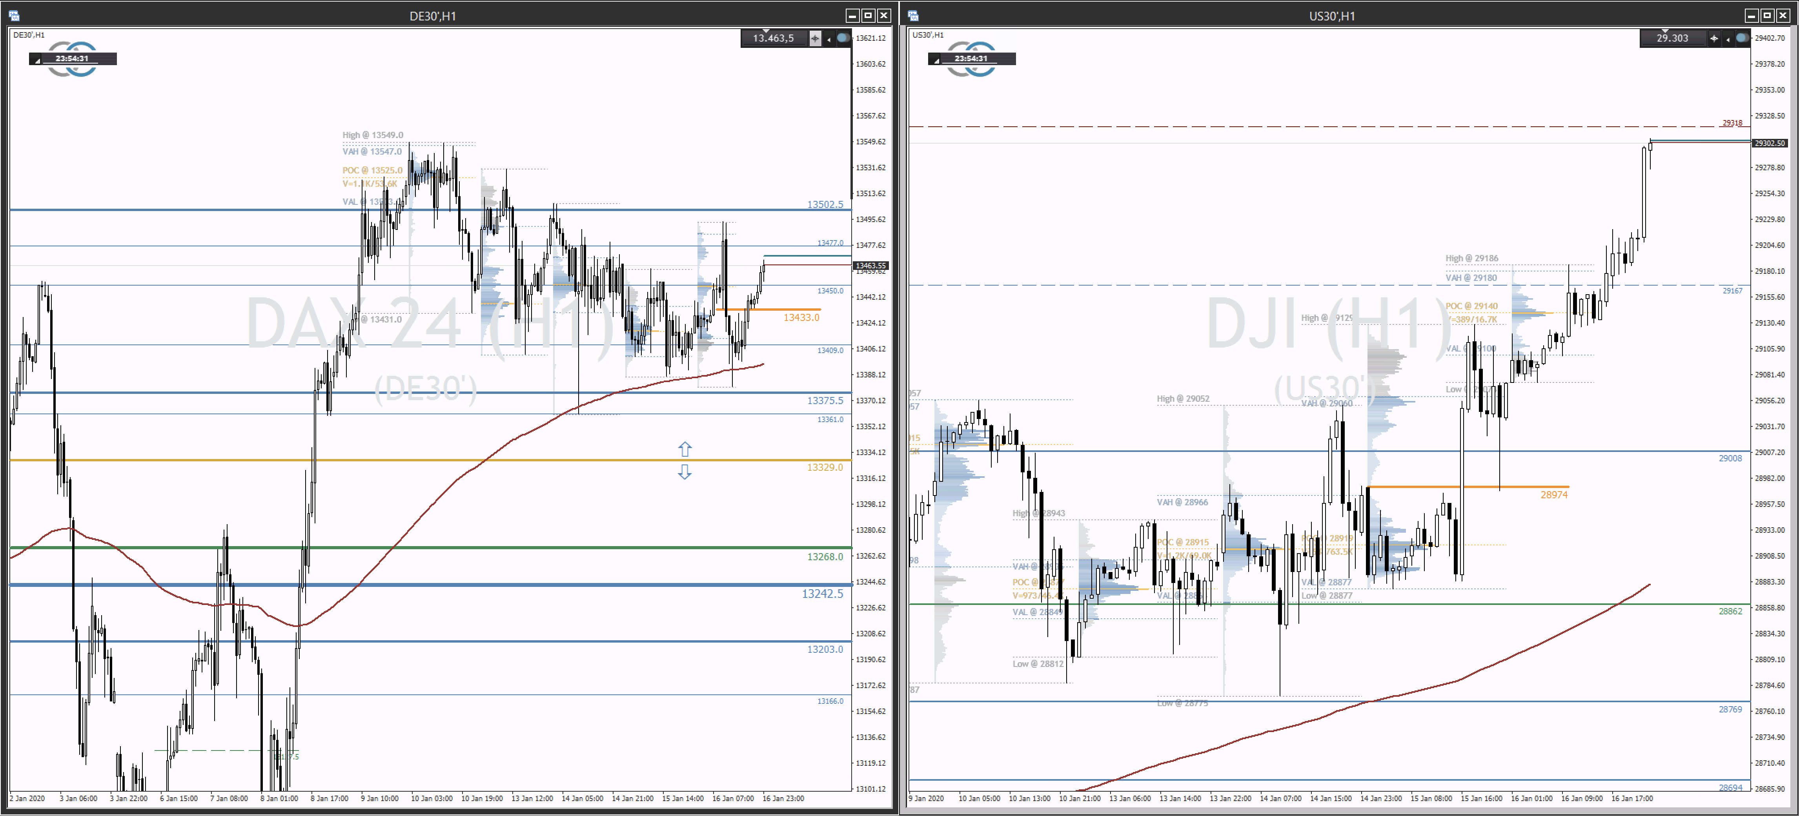
Task: Click the 16 Jan 23:00 time axis label
Action: click(783, 798)
